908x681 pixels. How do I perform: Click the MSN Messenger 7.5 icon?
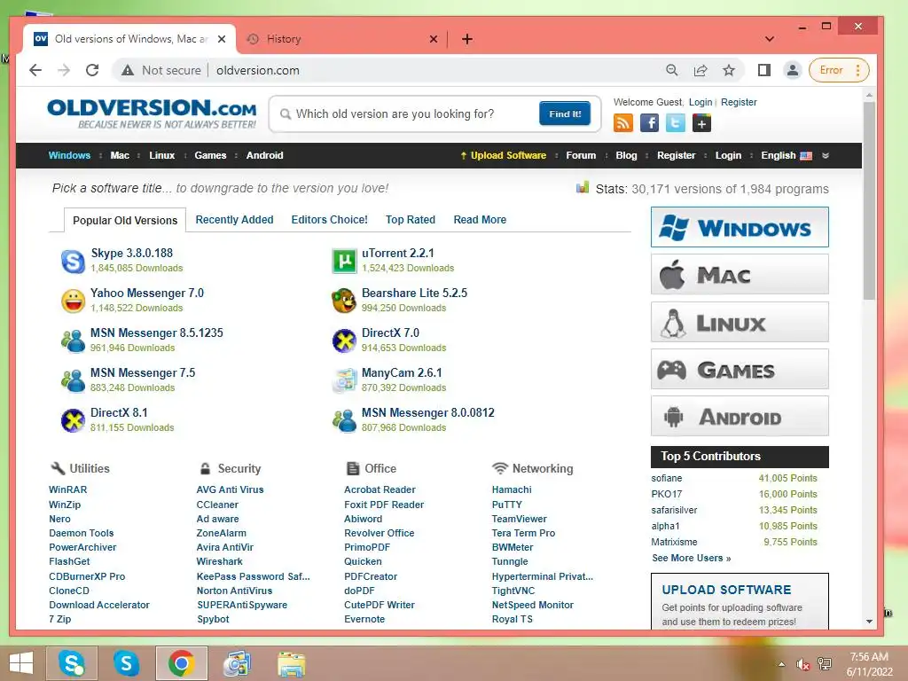73,381
